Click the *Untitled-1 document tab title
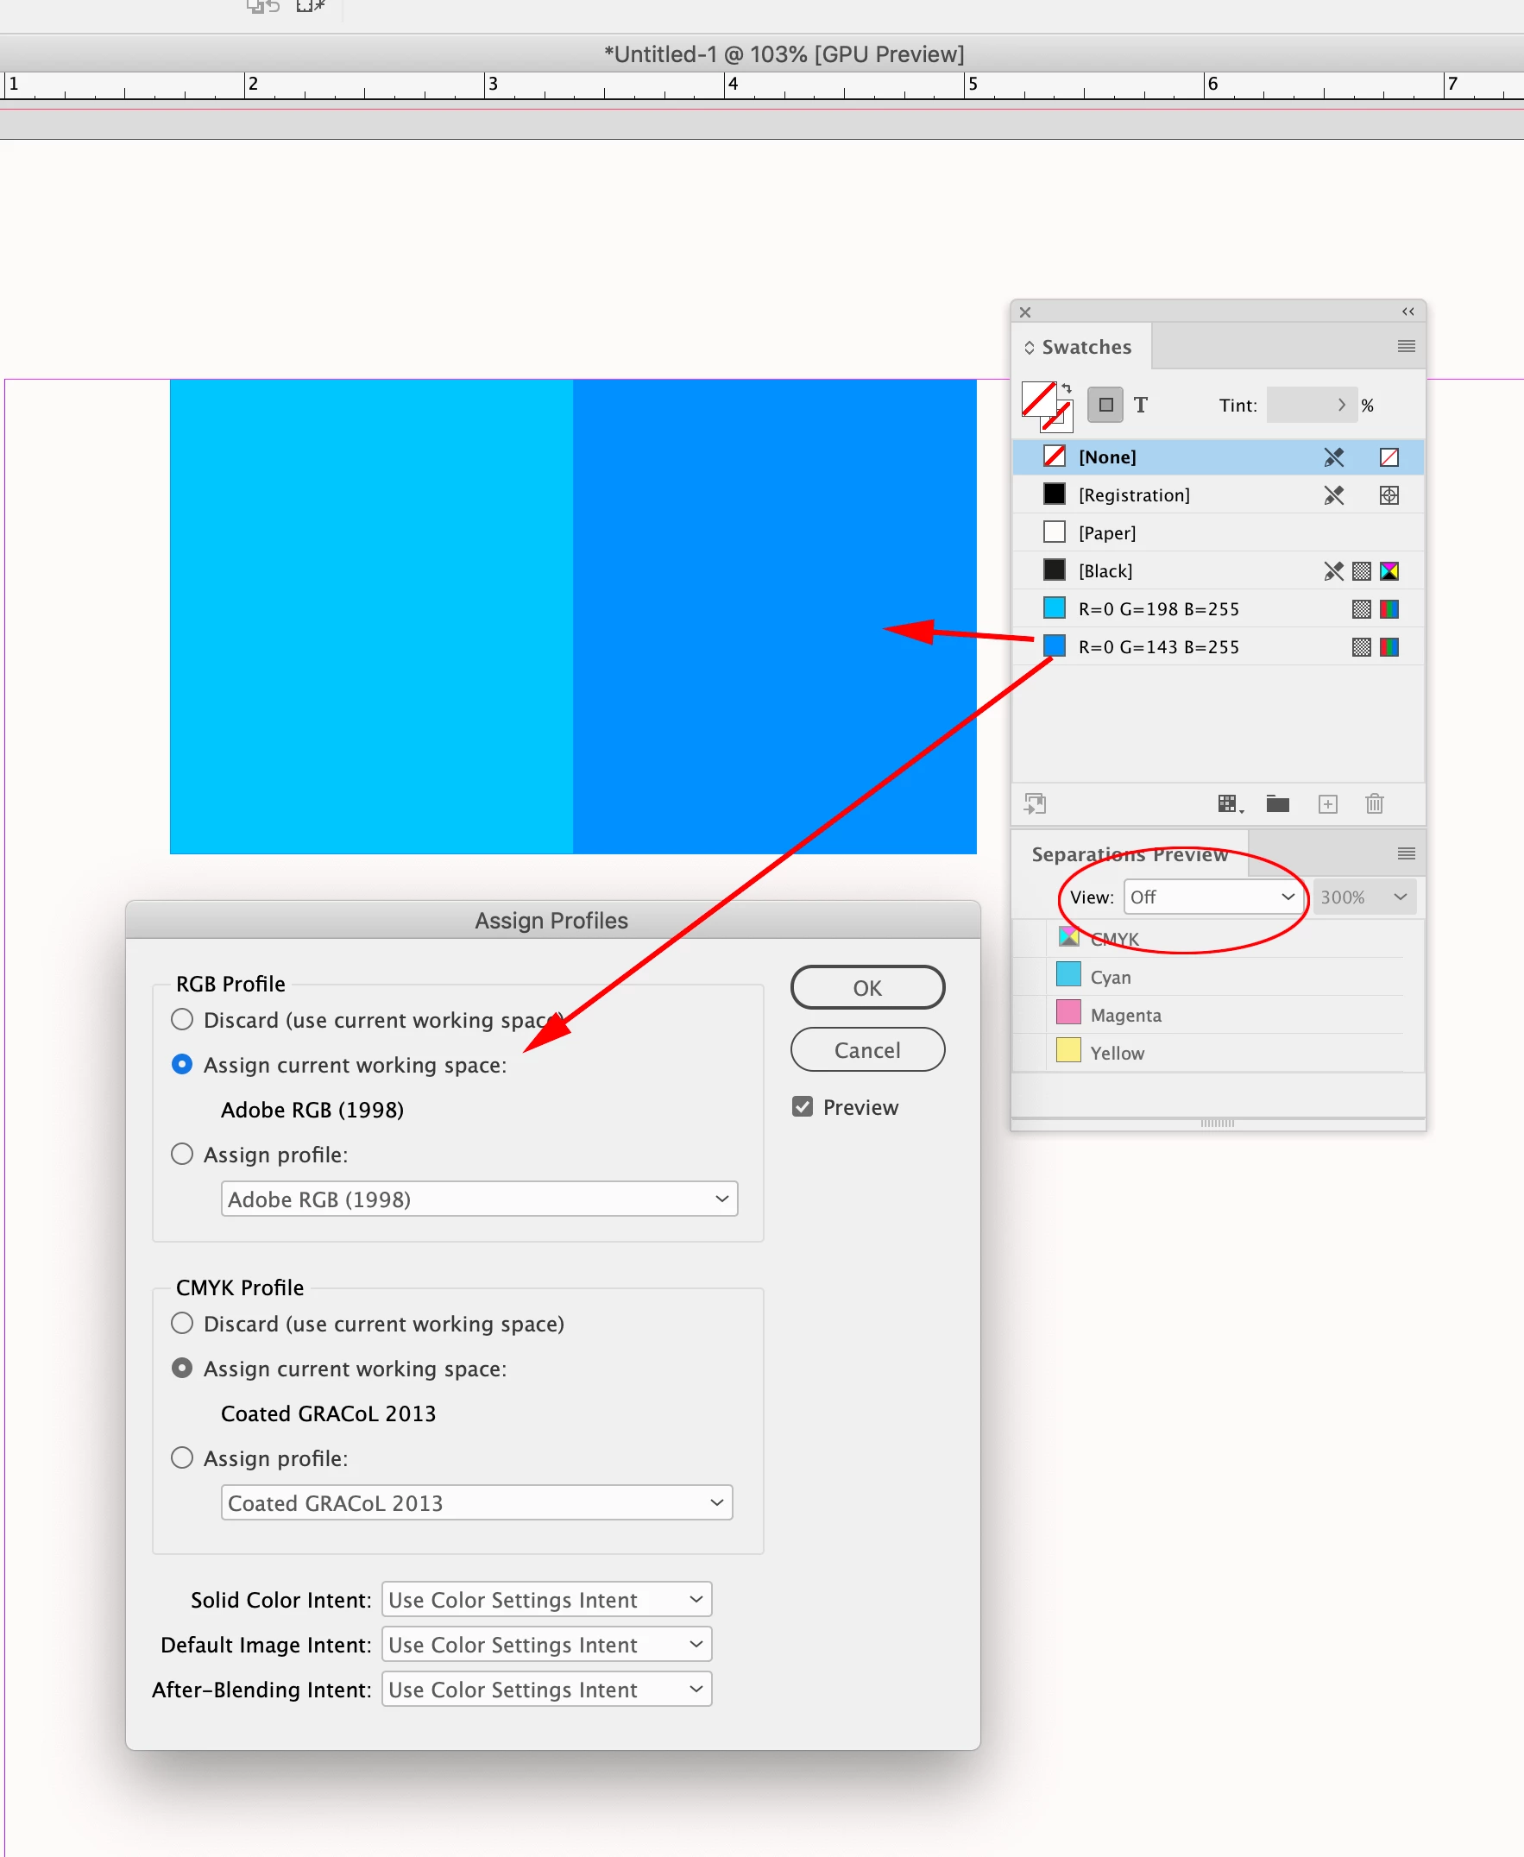The width and height of the screenshot is (1524, 1857). pos(783,54)
